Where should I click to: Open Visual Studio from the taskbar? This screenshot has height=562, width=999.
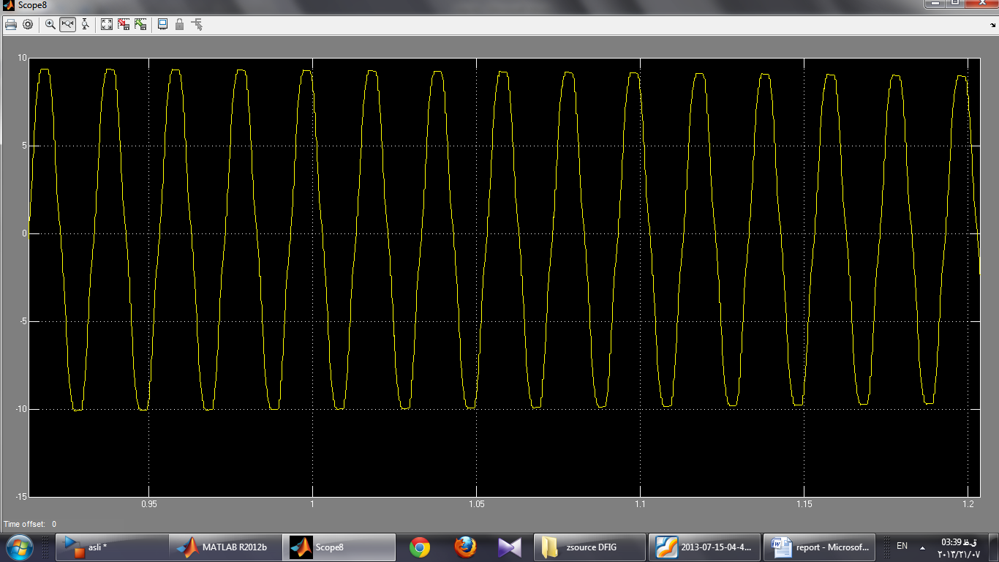tap(509, 547)
